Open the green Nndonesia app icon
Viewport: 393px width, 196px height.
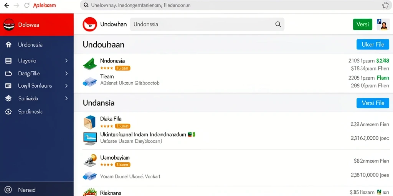tap(90, 64)
